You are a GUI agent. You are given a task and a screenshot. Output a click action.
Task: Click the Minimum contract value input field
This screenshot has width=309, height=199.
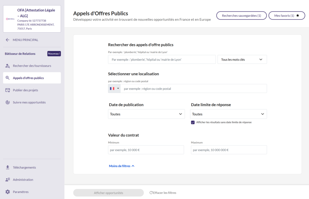pyautogui.click(x=146, y=150)
